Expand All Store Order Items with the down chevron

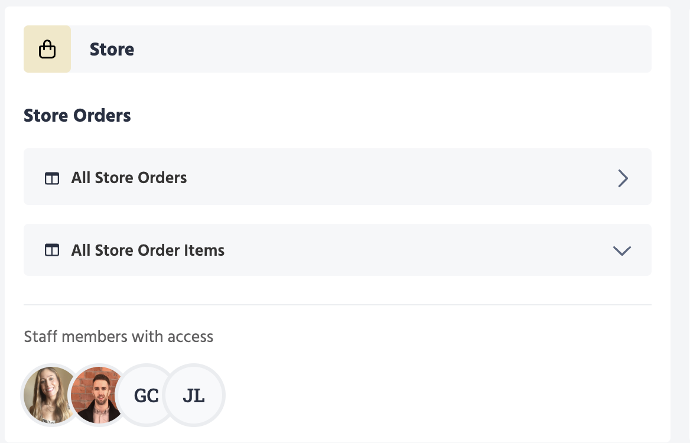click(x=622, y=250)
